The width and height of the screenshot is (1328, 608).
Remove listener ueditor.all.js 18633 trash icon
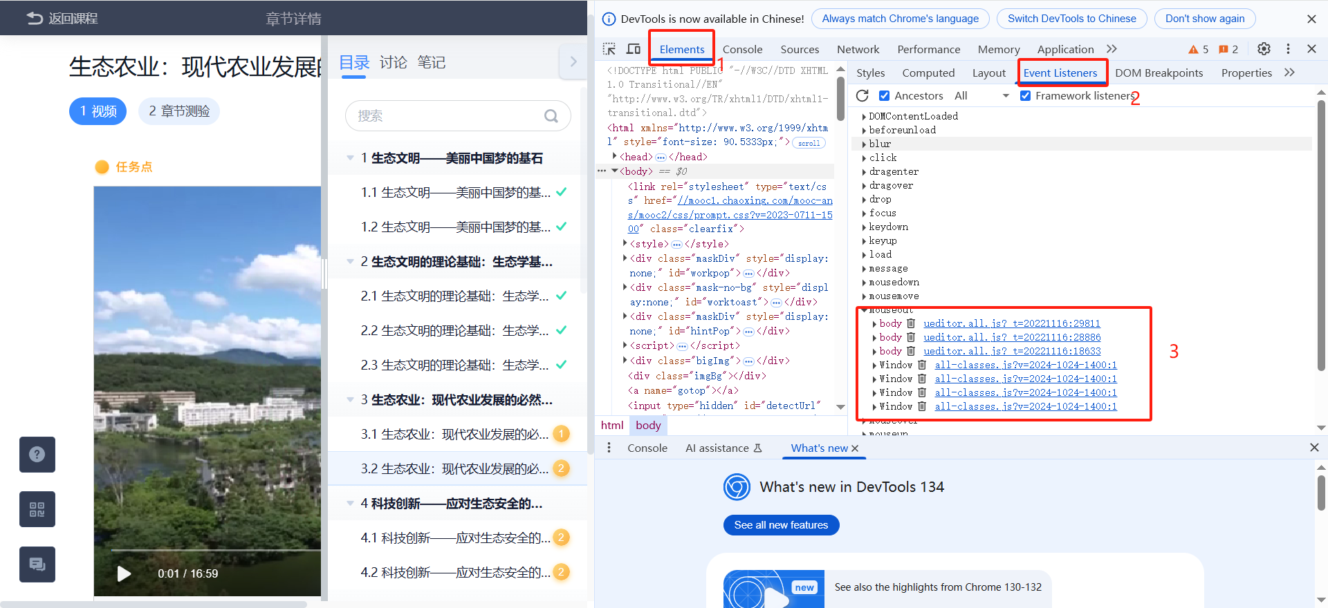tap(911, 351)
